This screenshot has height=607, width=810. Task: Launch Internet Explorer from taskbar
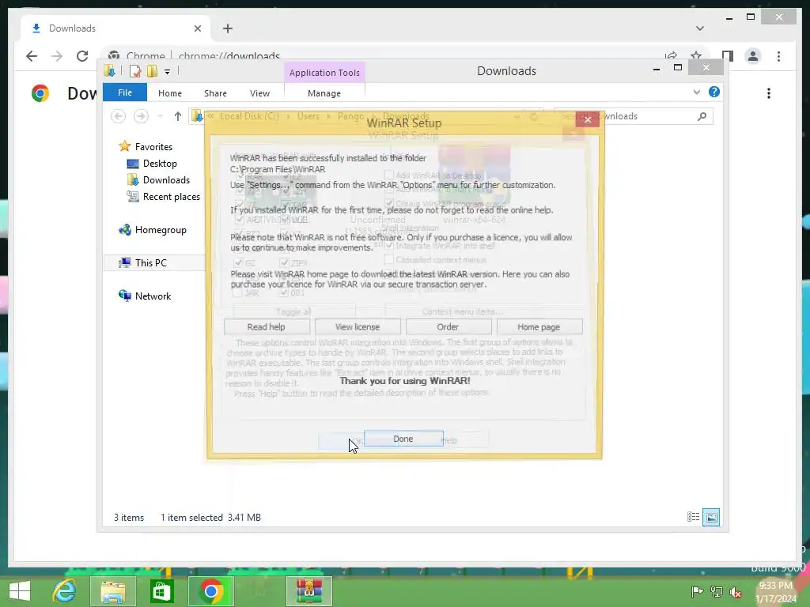pos(64,591)
